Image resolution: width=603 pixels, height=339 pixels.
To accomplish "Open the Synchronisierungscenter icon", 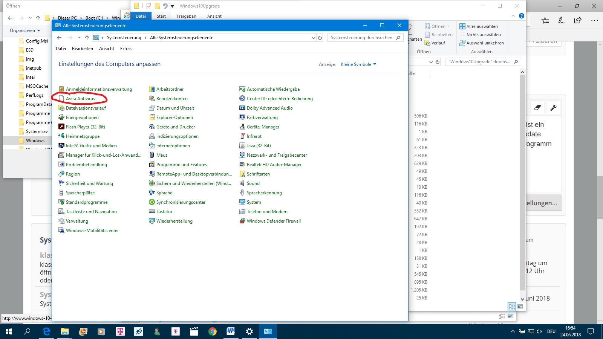I will 152,202.
